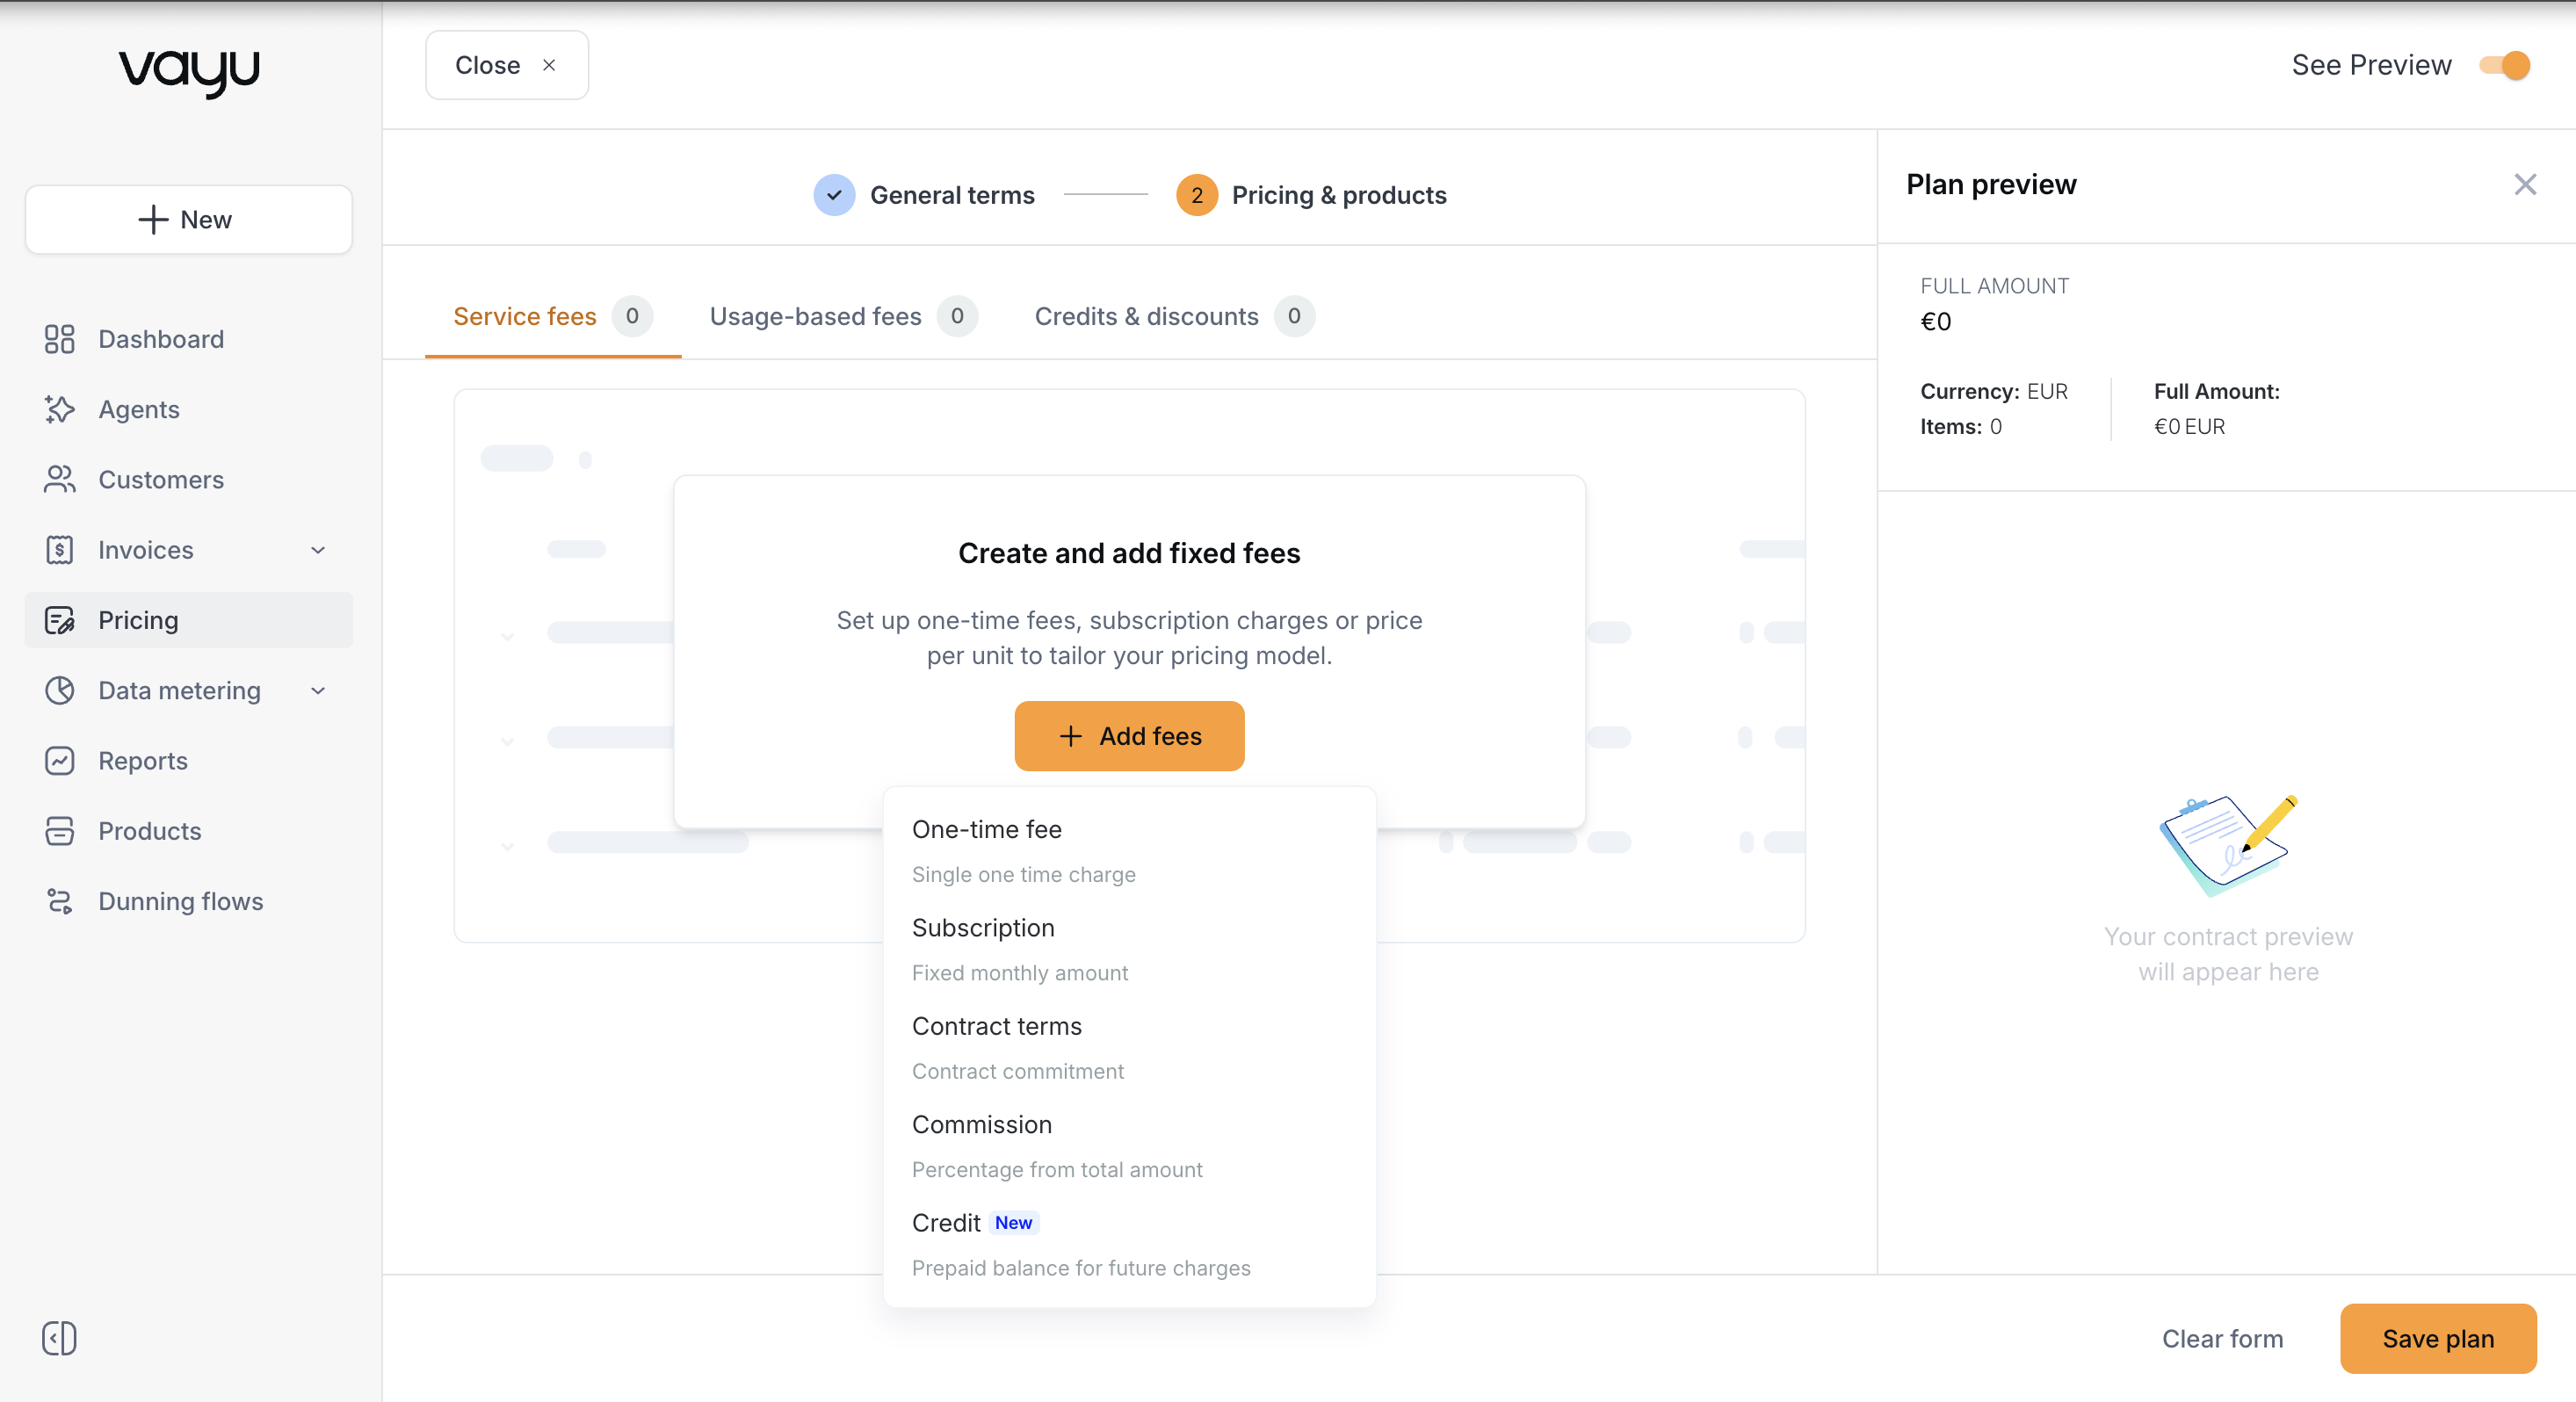2576x1402 pixels.
Task: Click 'FULL AMOUNT' label in preview
Action: [1994, 286]
